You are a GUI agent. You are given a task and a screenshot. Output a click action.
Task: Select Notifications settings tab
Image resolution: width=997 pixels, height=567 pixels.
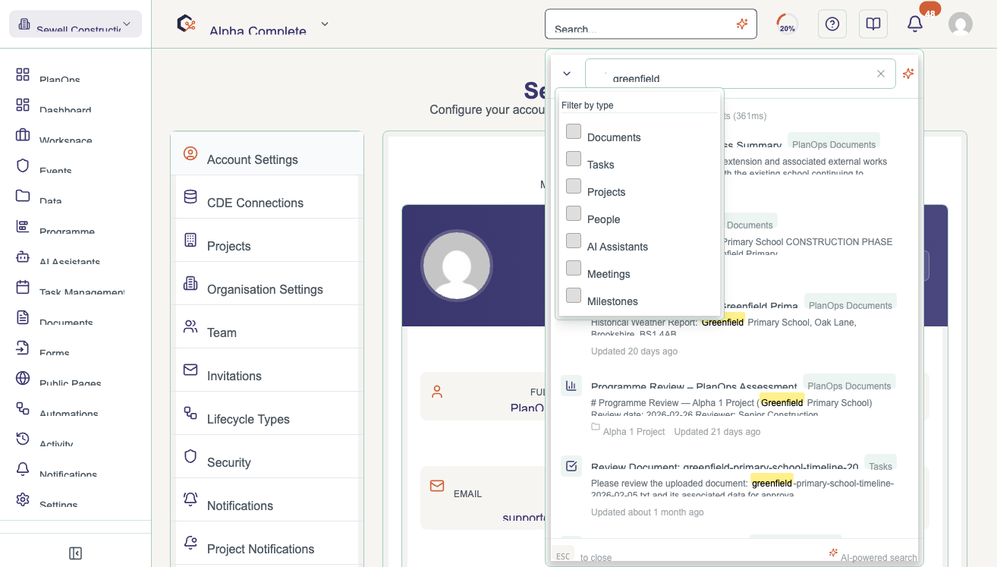[x=267, y=500]
